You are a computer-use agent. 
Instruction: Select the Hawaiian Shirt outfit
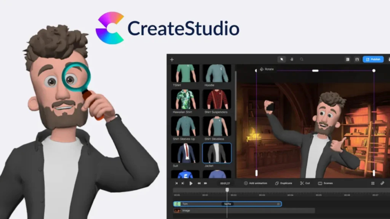(x=185, y=100)
